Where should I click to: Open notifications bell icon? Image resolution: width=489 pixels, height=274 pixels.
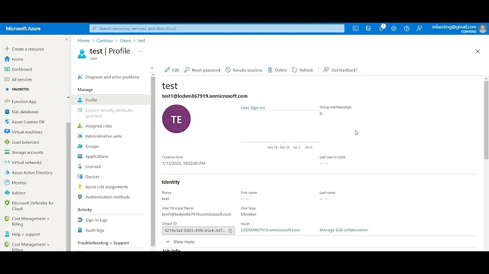[382, 28]
